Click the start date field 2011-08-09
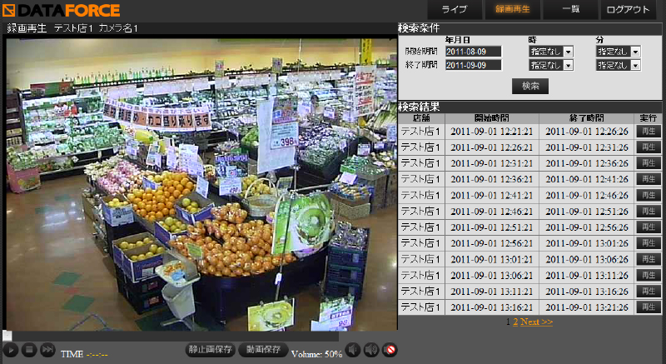666x364 pixels. coord(473,52)
